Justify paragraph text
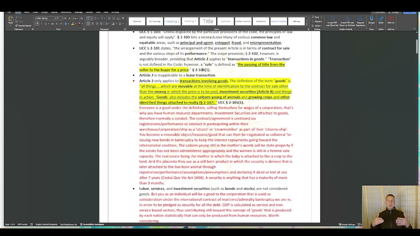The image size is (420, 236). [101, 24]
